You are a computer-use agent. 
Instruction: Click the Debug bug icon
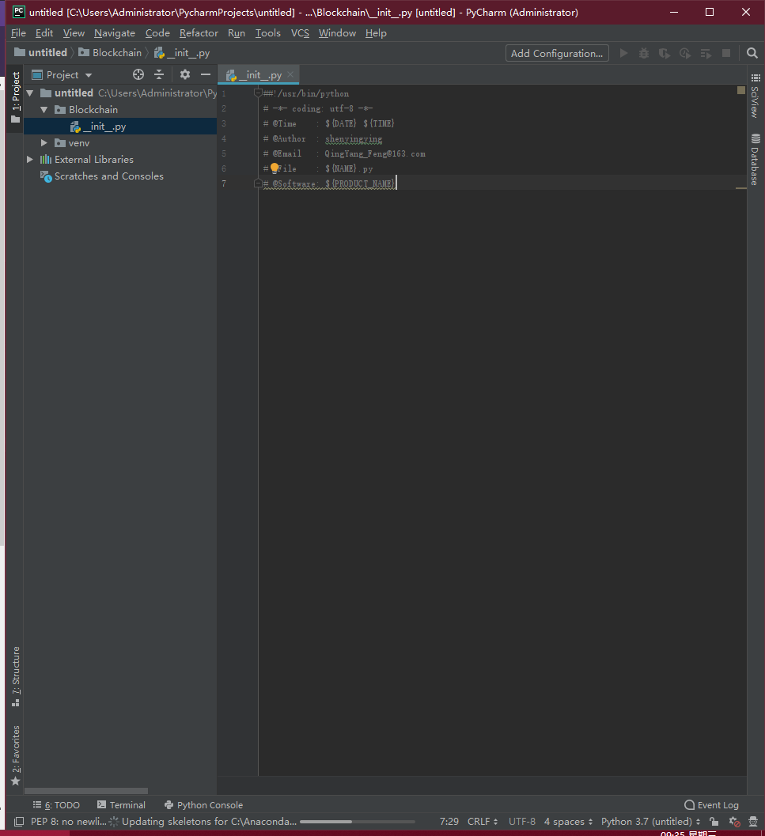644,53
